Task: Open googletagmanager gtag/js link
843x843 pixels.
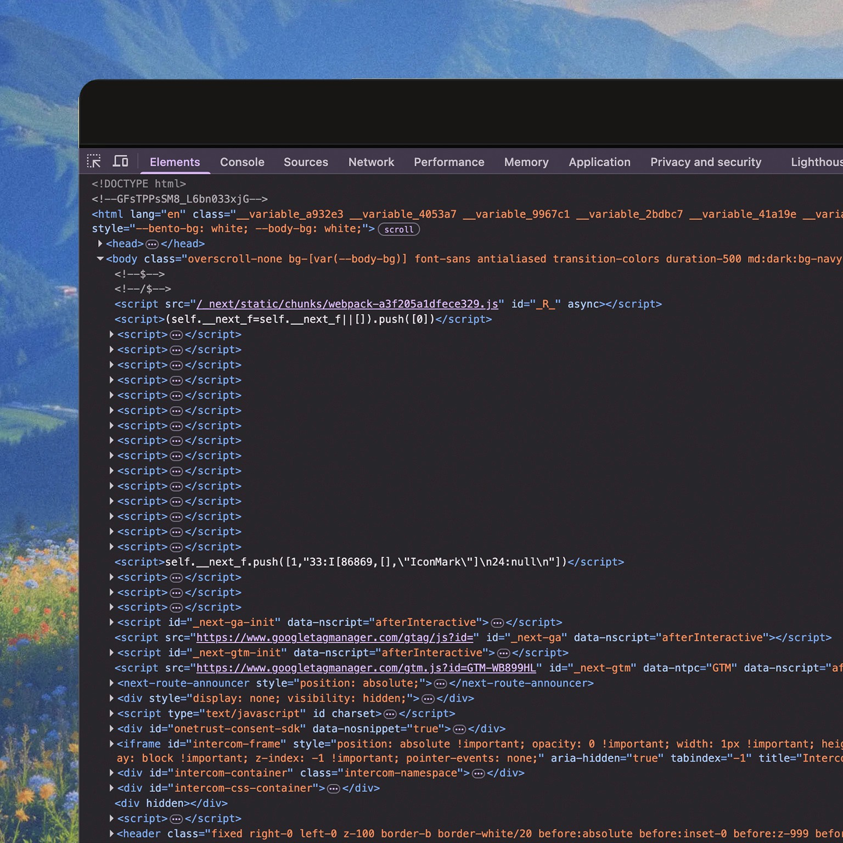Action: point(335,638)
